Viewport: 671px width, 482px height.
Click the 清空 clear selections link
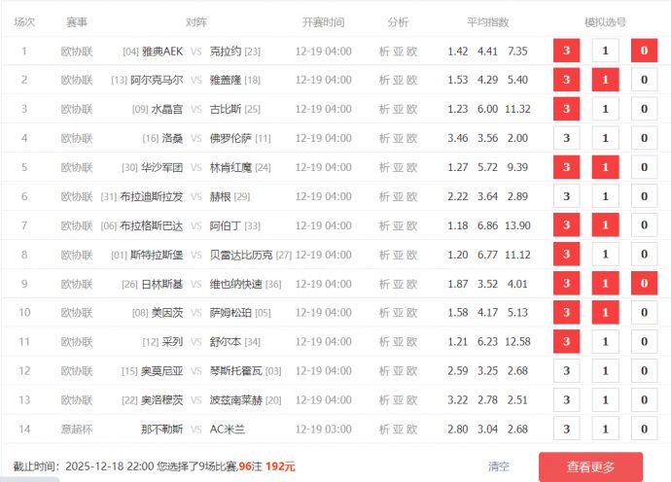(x=498, y=466)
